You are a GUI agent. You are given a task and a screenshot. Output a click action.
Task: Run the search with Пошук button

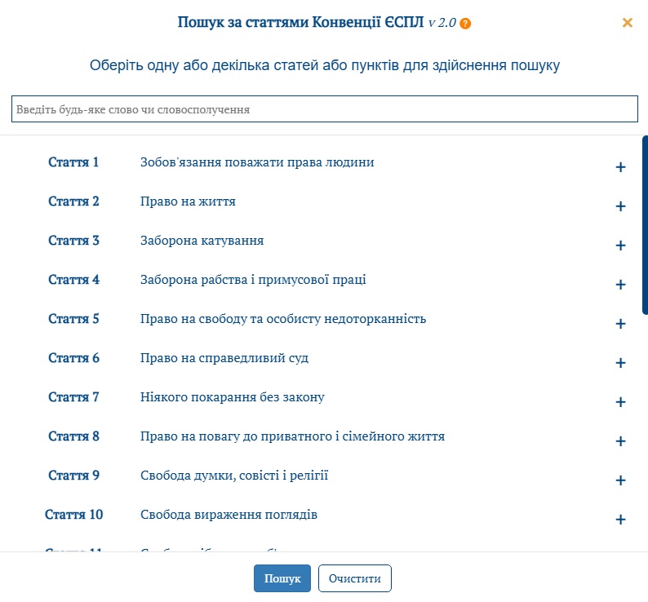pyautogui.click(x=282, y=578)
